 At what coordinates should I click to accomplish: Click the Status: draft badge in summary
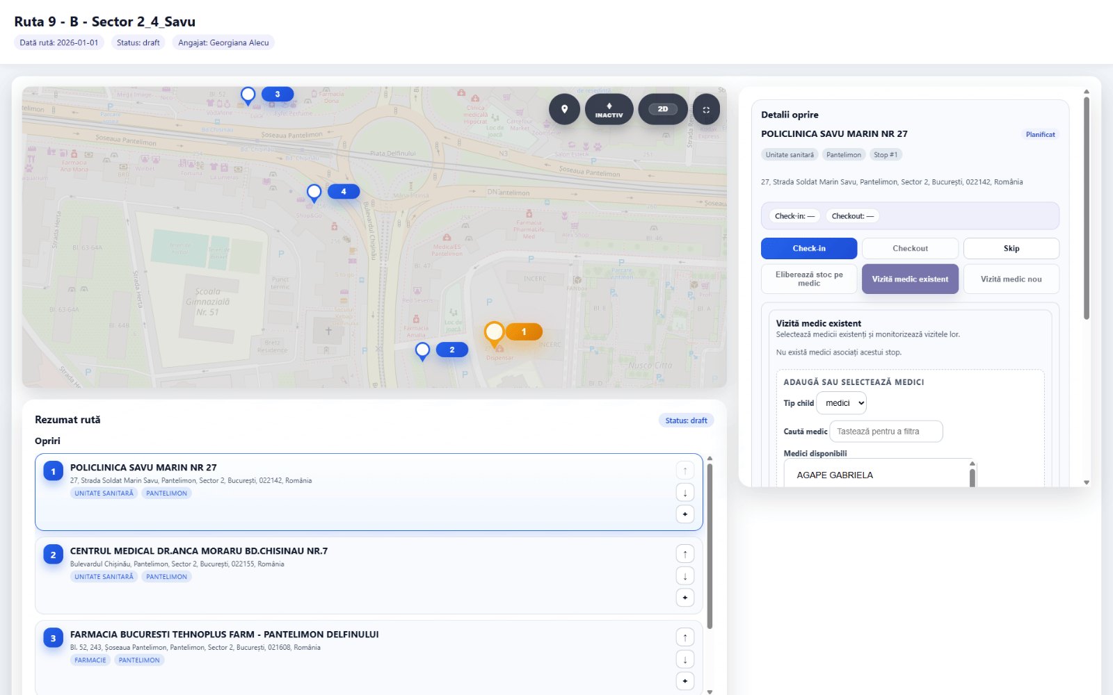[686, 420]
